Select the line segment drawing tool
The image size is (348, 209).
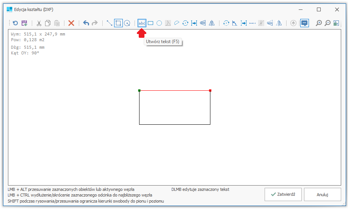(x=110, y=23)
